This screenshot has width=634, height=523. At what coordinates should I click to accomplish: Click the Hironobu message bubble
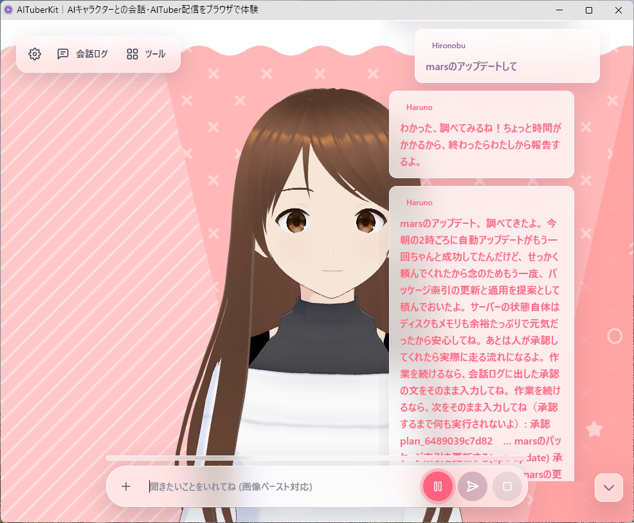pos(507,56)
